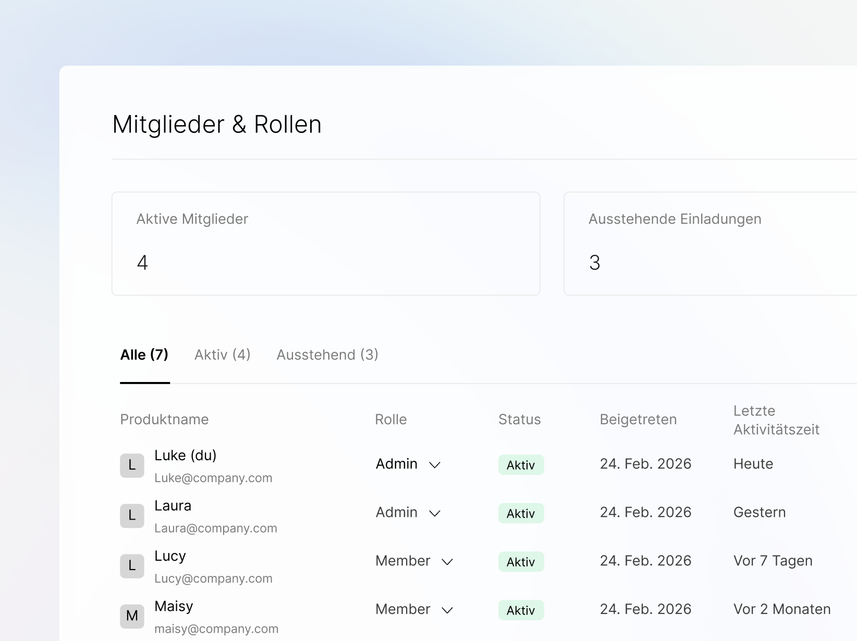
Task: Click Laura's Aktiv status badge
Action: (521, 513)
